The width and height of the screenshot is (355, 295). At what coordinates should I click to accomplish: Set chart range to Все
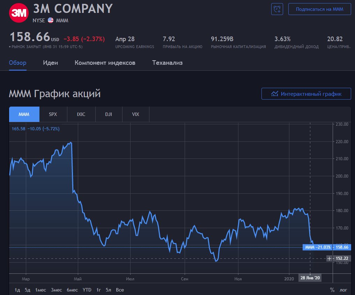pyautogui.click(x=120, y=290)
